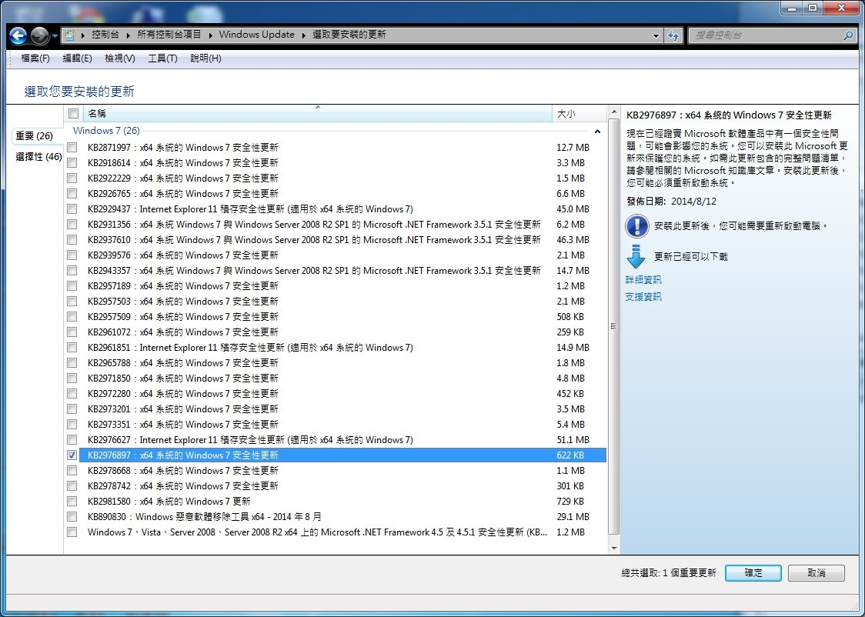Image resolution: width=865 pixels, height=617 pixels.
Task: Select the KB2926765 update row
Action: click(342, 194)
